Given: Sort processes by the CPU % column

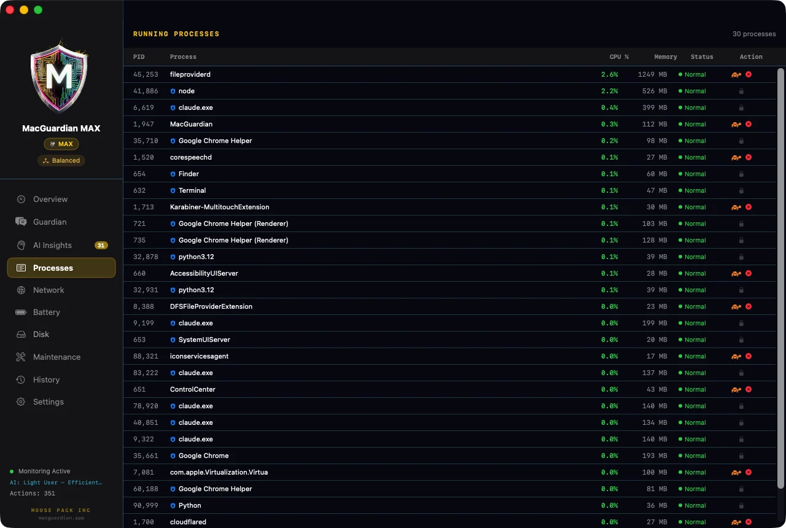Looking at the screenshot, I should point(619,57).
